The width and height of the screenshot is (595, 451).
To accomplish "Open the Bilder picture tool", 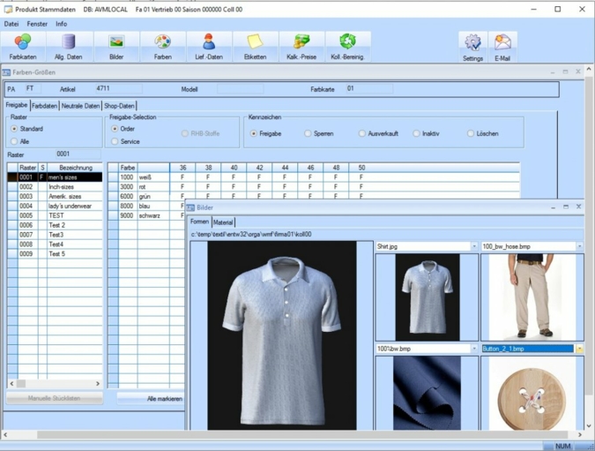I will (116, 47).
